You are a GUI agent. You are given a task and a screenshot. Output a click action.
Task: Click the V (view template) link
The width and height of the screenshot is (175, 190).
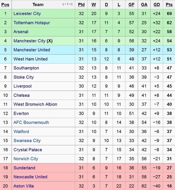(64, 5)
